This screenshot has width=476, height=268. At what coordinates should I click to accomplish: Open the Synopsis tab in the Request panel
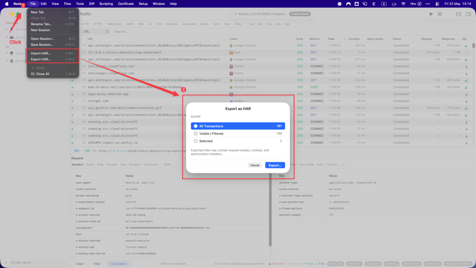click(134, 165)
